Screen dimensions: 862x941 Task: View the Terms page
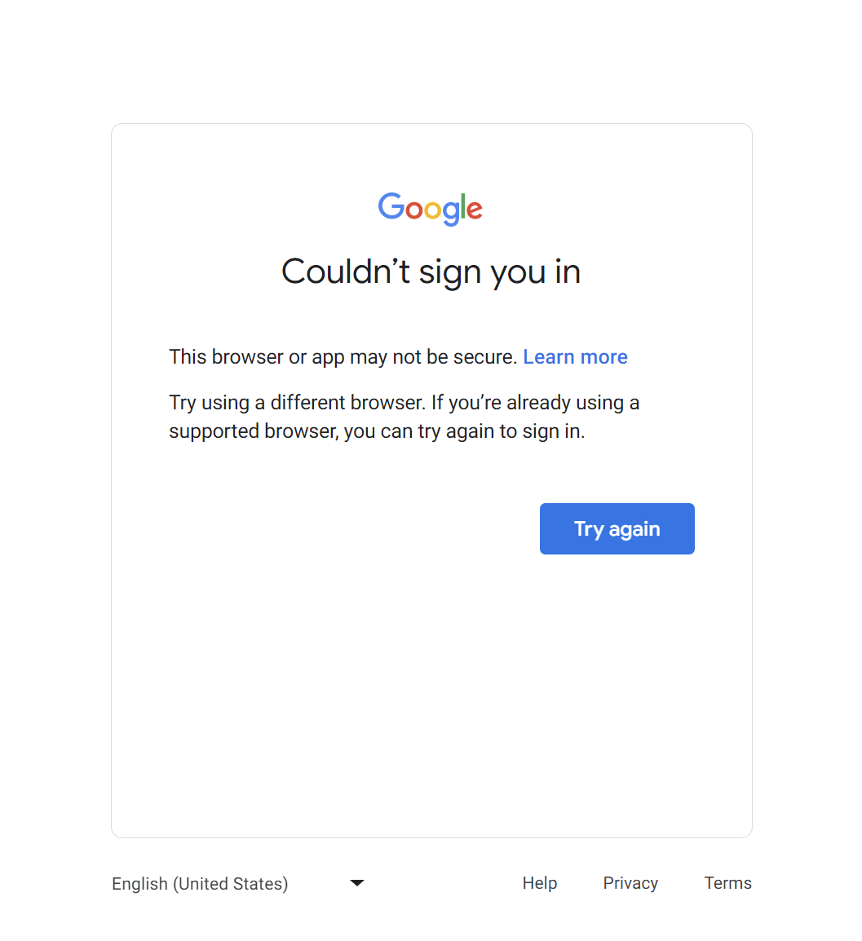click(x=727, y=882)
